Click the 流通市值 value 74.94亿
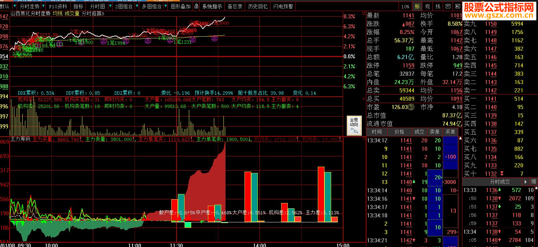This screenshot has height=247, width=538. (452, 124)
